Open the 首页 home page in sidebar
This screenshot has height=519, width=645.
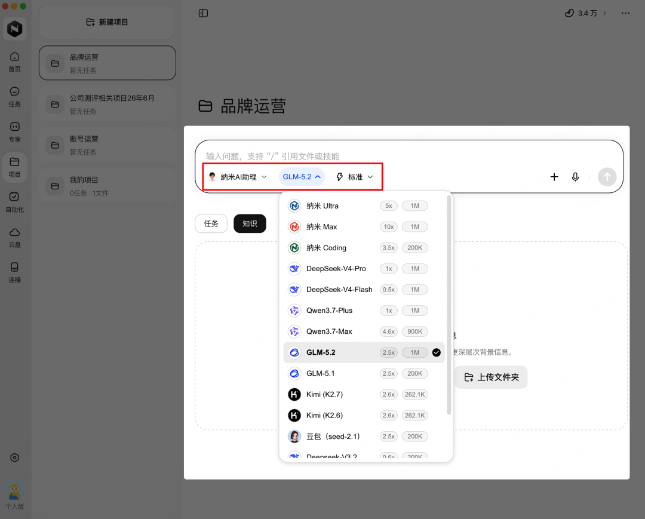[14, 62]
